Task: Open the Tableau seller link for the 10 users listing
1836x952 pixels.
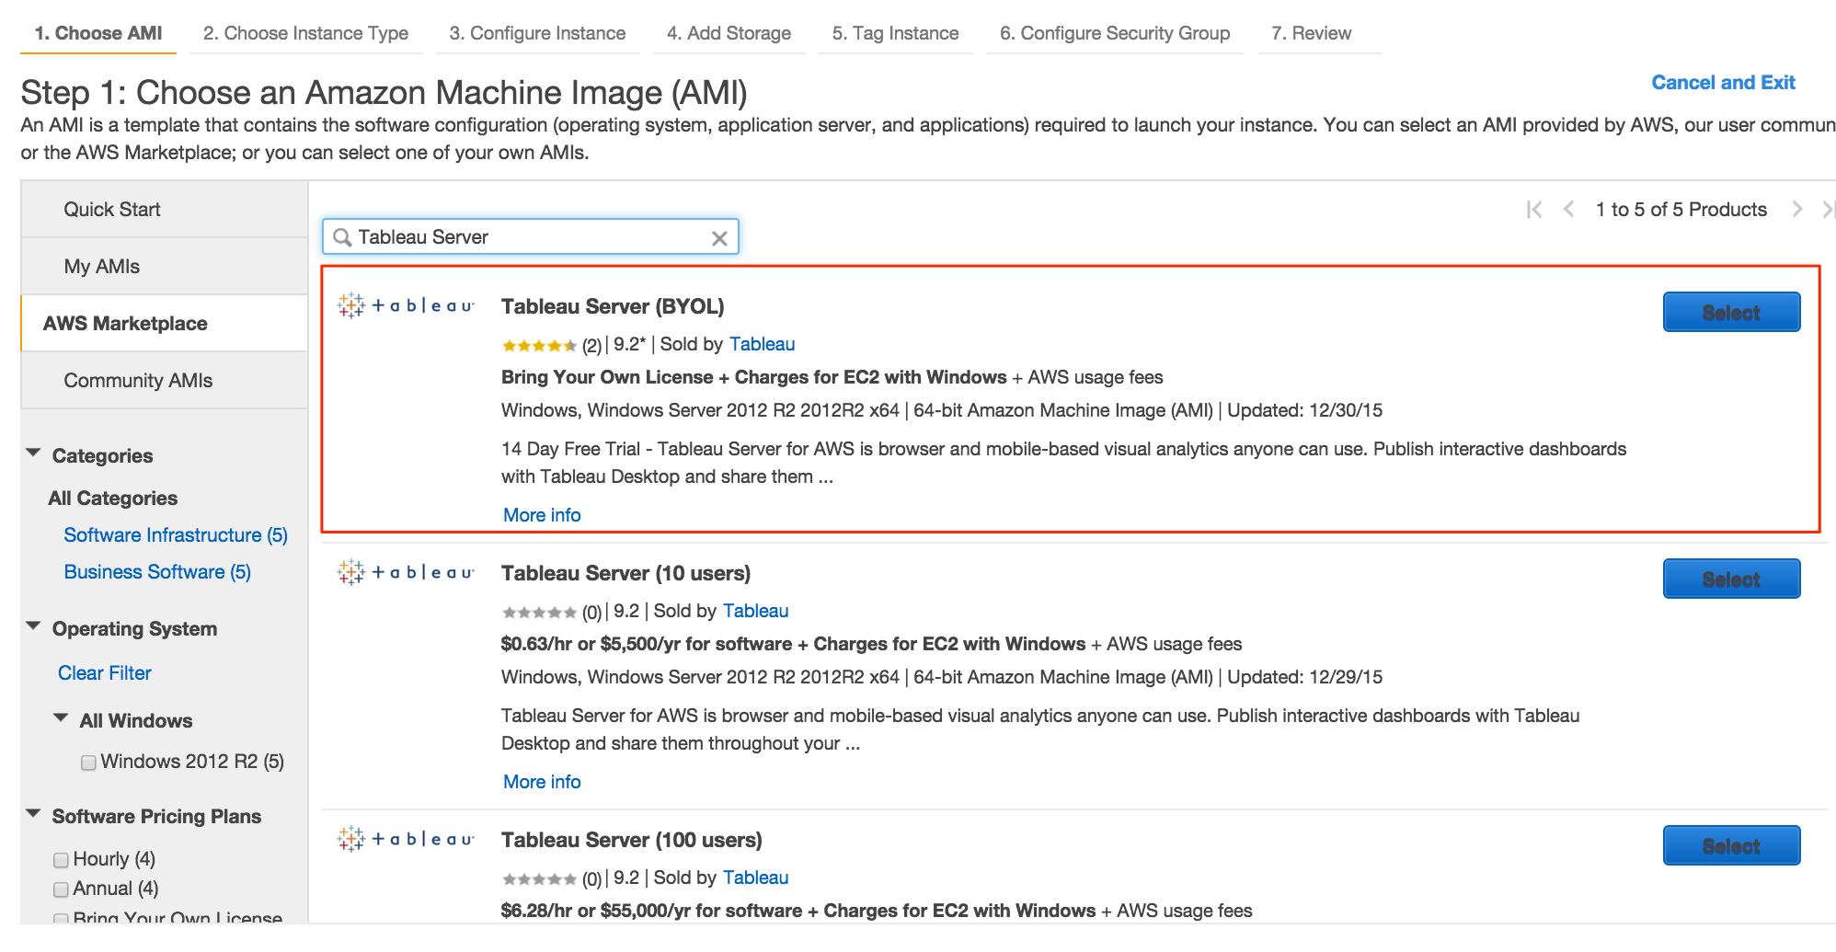Action: 755,611
